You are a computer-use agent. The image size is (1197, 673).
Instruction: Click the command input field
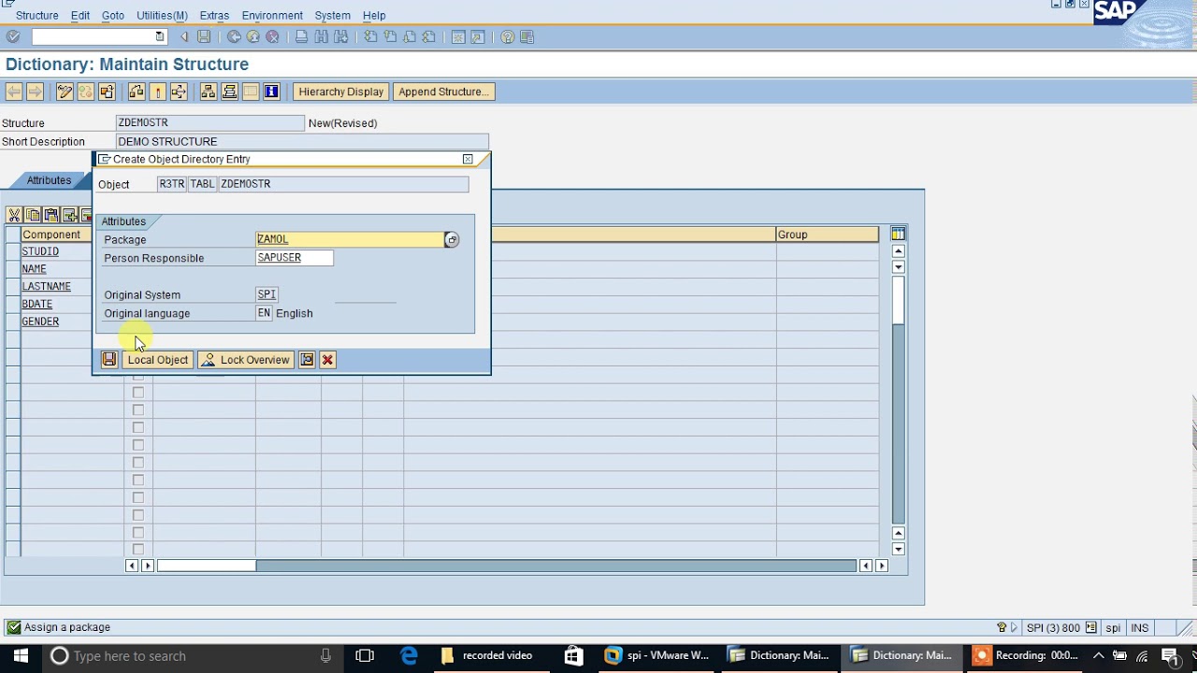point(93,36)
